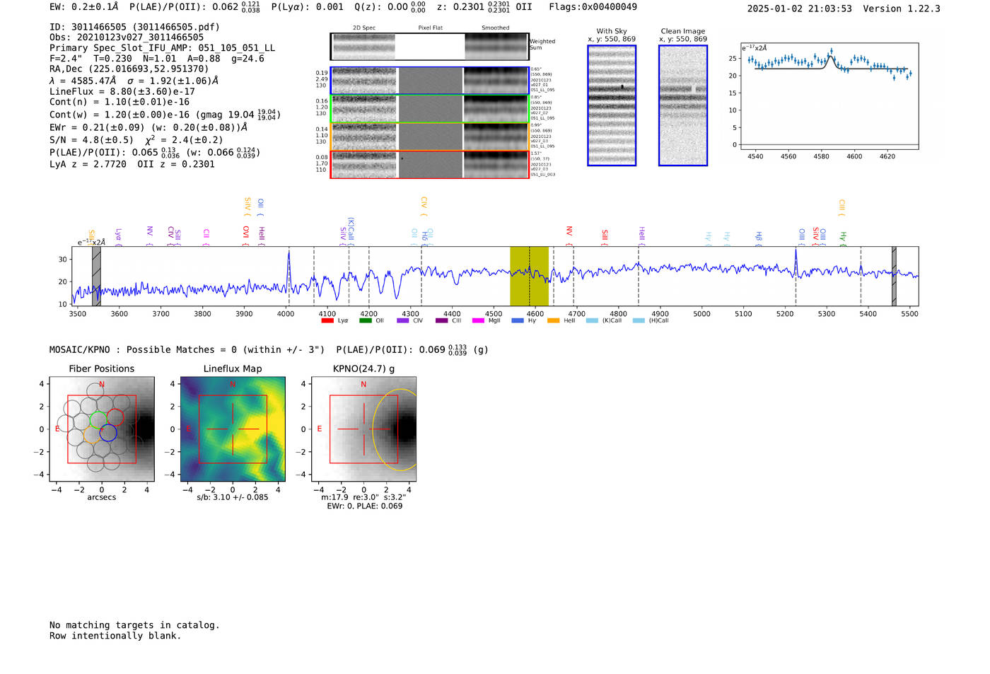Image resolution: width=990 pixels, height=674 pixels.
Task: Select the Weighted Sum 2D spectrum strip
Action: (429, 47)
